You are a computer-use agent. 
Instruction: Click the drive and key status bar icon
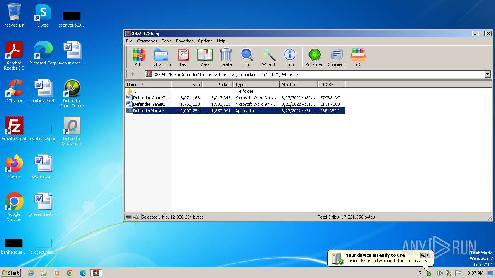pyautogui.click(x=132, y=217)
